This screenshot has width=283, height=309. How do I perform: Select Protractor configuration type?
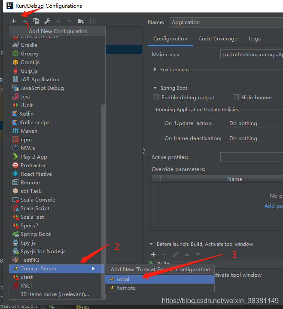click(57, 165)
